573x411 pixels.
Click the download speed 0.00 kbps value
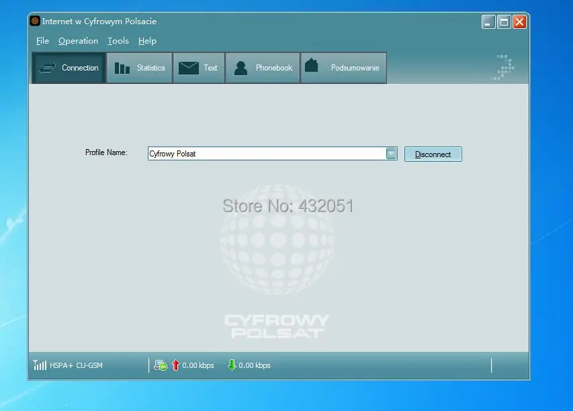point(255,365)
